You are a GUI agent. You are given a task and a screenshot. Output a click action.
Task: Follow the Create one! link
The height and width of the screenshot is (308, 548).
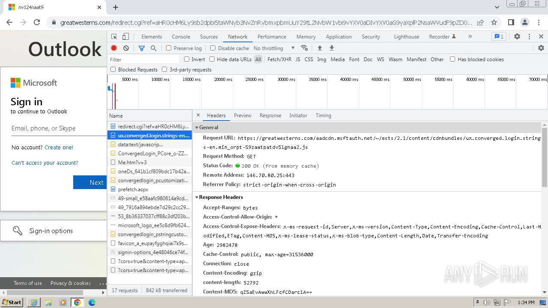pyautogui.click(x=59, y=147)
